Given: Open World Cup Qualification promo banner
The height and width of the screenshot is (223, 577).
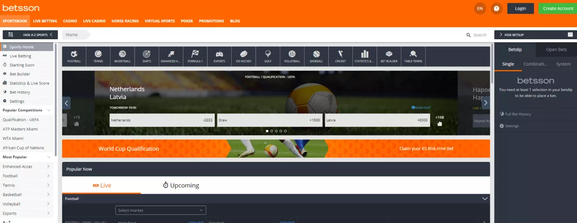Looking at the screenshot, I should [276, 149].
